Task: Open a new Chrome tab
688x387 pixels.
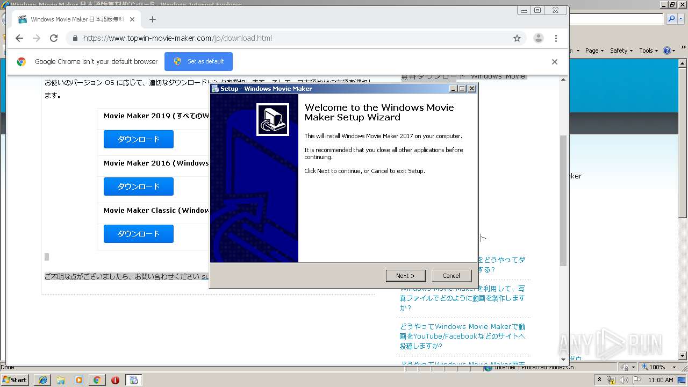Action: pyautogui.click(x=153, y=19)
